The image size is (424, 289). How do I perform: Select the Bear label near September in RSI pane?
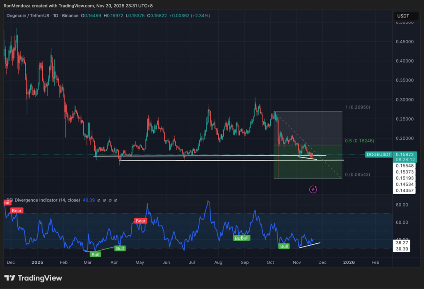[x=241, y=238]
